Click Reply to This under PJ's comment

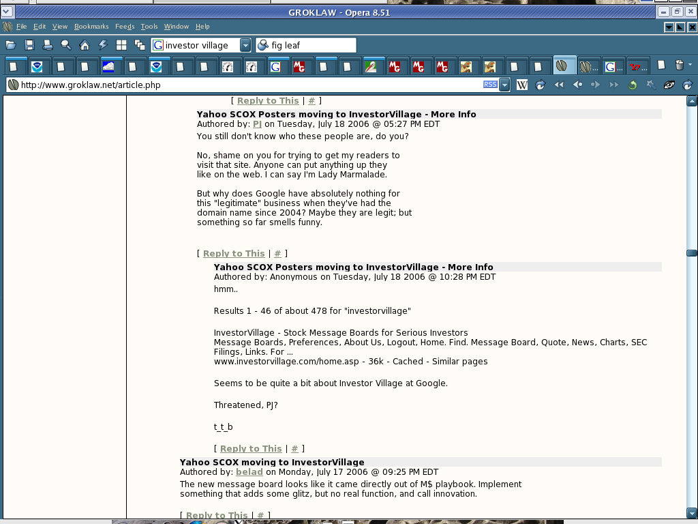tap(234, 254)
